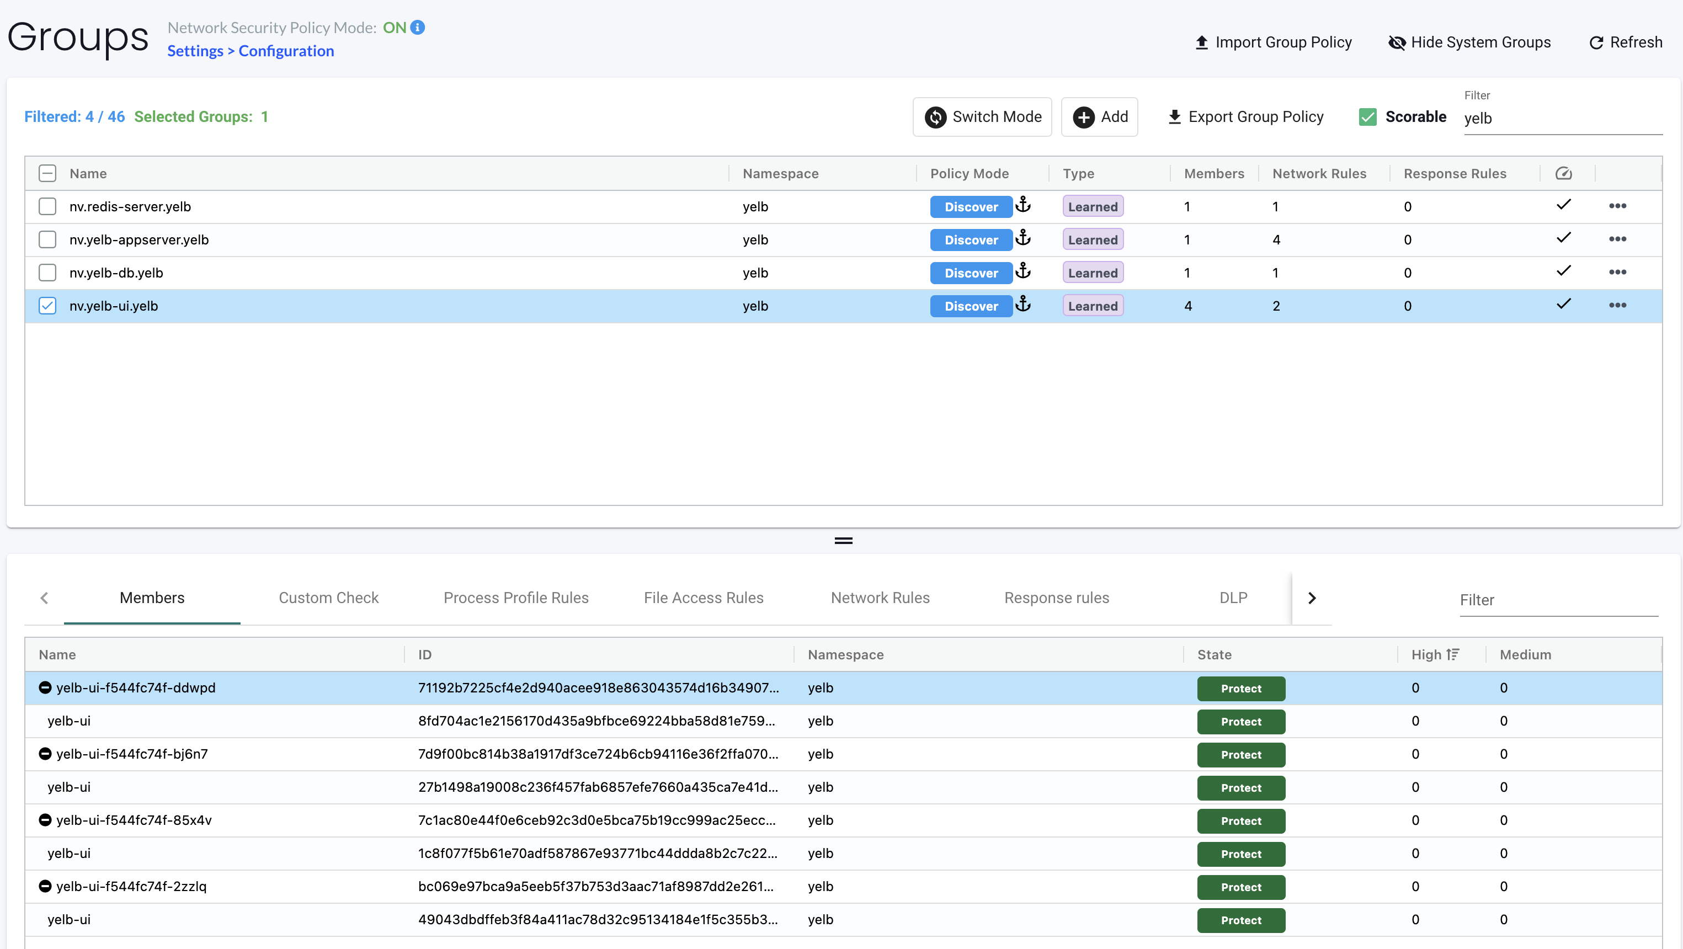Click anchor icon in nv.yelb-db.yelb row

(1023, 271)
